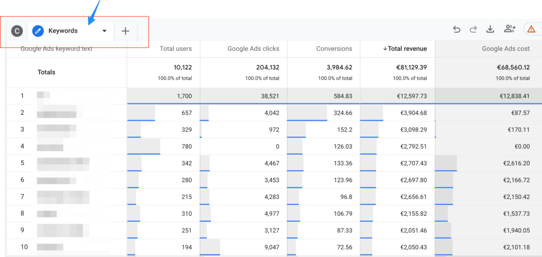The image size is (542, 257).
Task: Click row 6 revenue €2,697.80
Action: [413, 180]
